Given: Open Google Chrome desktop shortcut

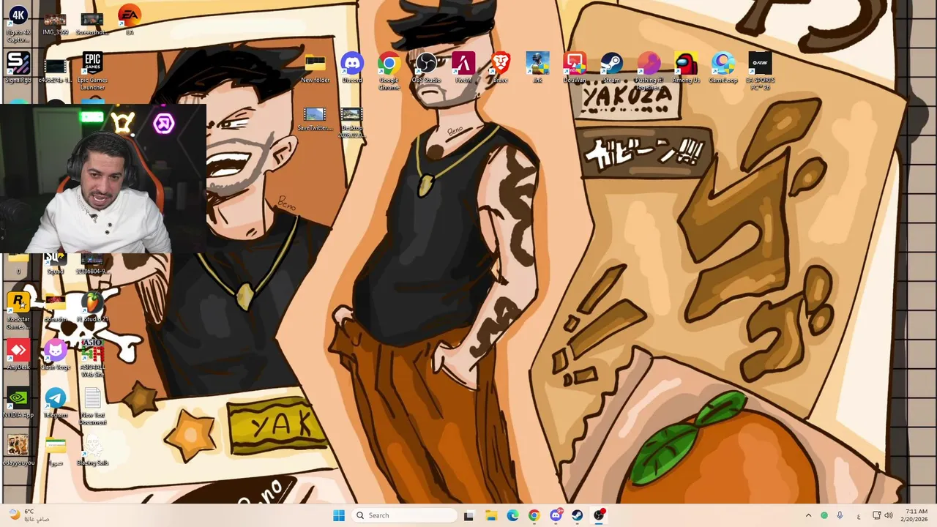Looking at the screenshot, I should tap(389, 71).
